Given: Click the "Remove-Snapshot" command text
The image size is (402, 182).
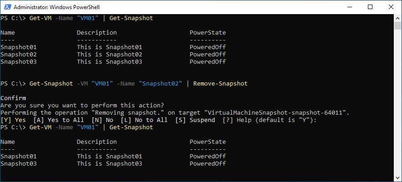Looking at the screenshot, I should pos(221,84).
